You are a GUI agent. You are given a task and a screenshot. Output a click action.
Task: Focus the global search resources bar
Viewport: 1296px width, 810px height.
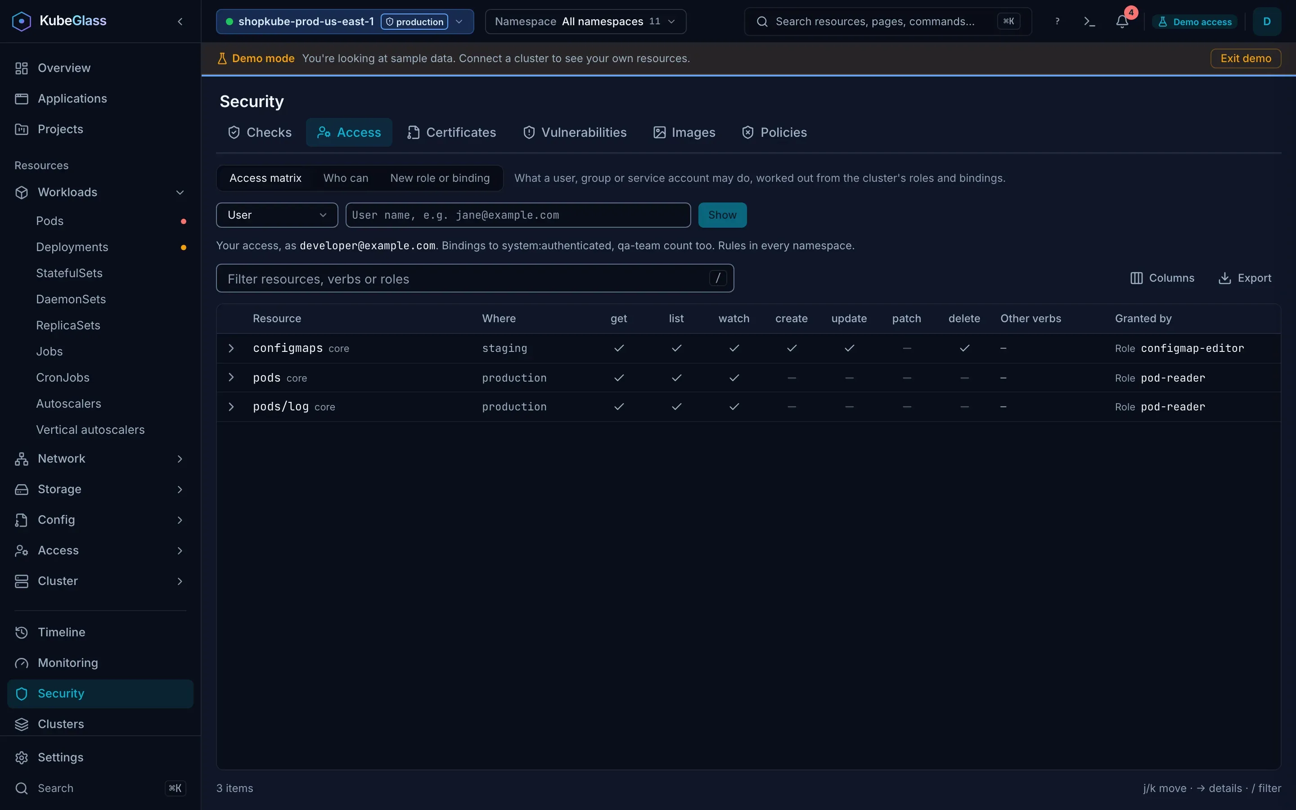(x=887, y=22)
